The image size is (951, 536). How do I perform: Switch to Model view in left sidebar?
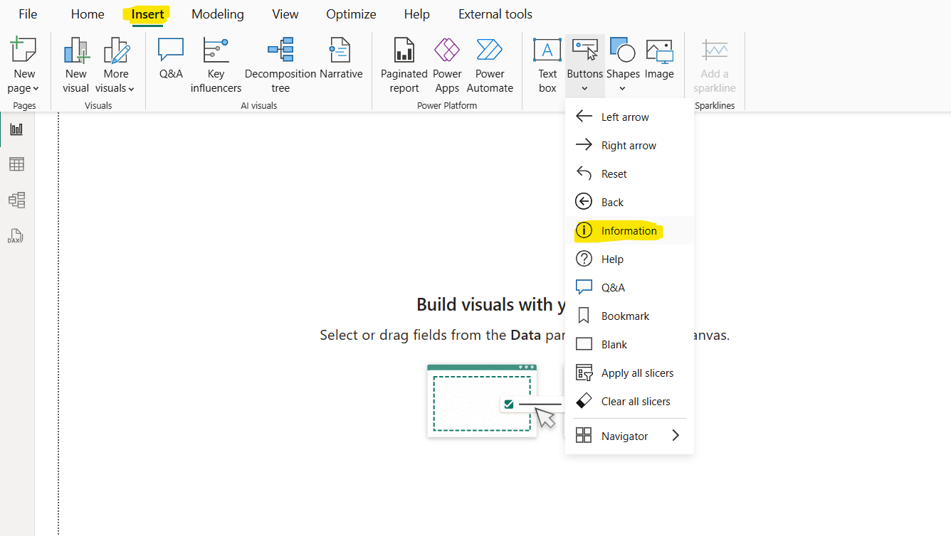pyautogui.click(x=16, y=200)
